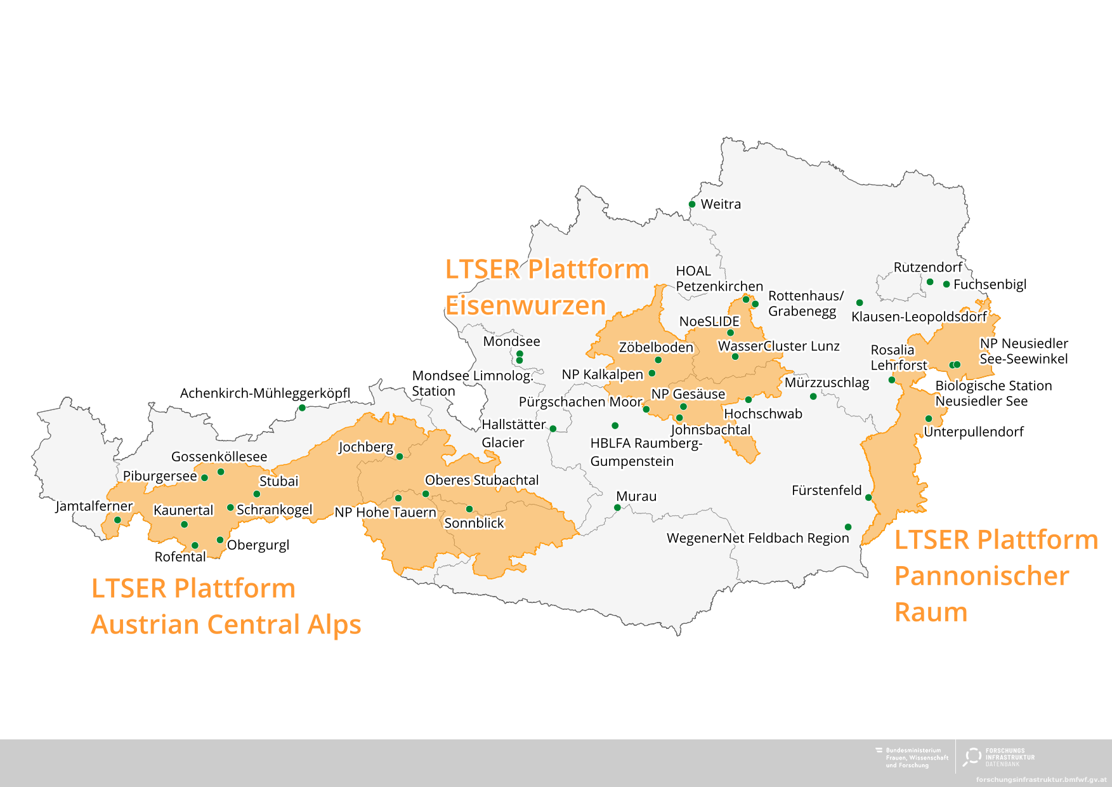The image size is (1112, 787).
Task: Select the LTSER Plattform Austrian Central Alps title
Action: pos(226,606)
